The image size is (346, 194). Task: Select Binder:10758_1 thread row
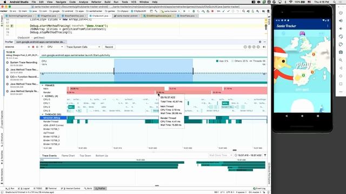(51, 129)
